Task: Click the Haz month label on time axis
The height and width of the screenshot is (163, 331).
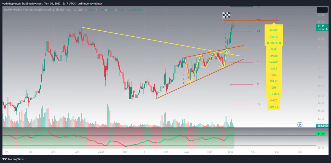Action: tap(210, 152)
